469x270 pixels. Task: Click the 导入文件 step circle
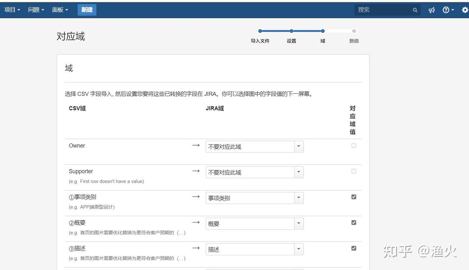260,31
